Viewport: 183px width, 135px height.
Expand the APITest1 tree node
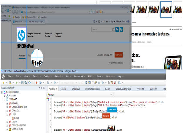[x=4, y=96]
